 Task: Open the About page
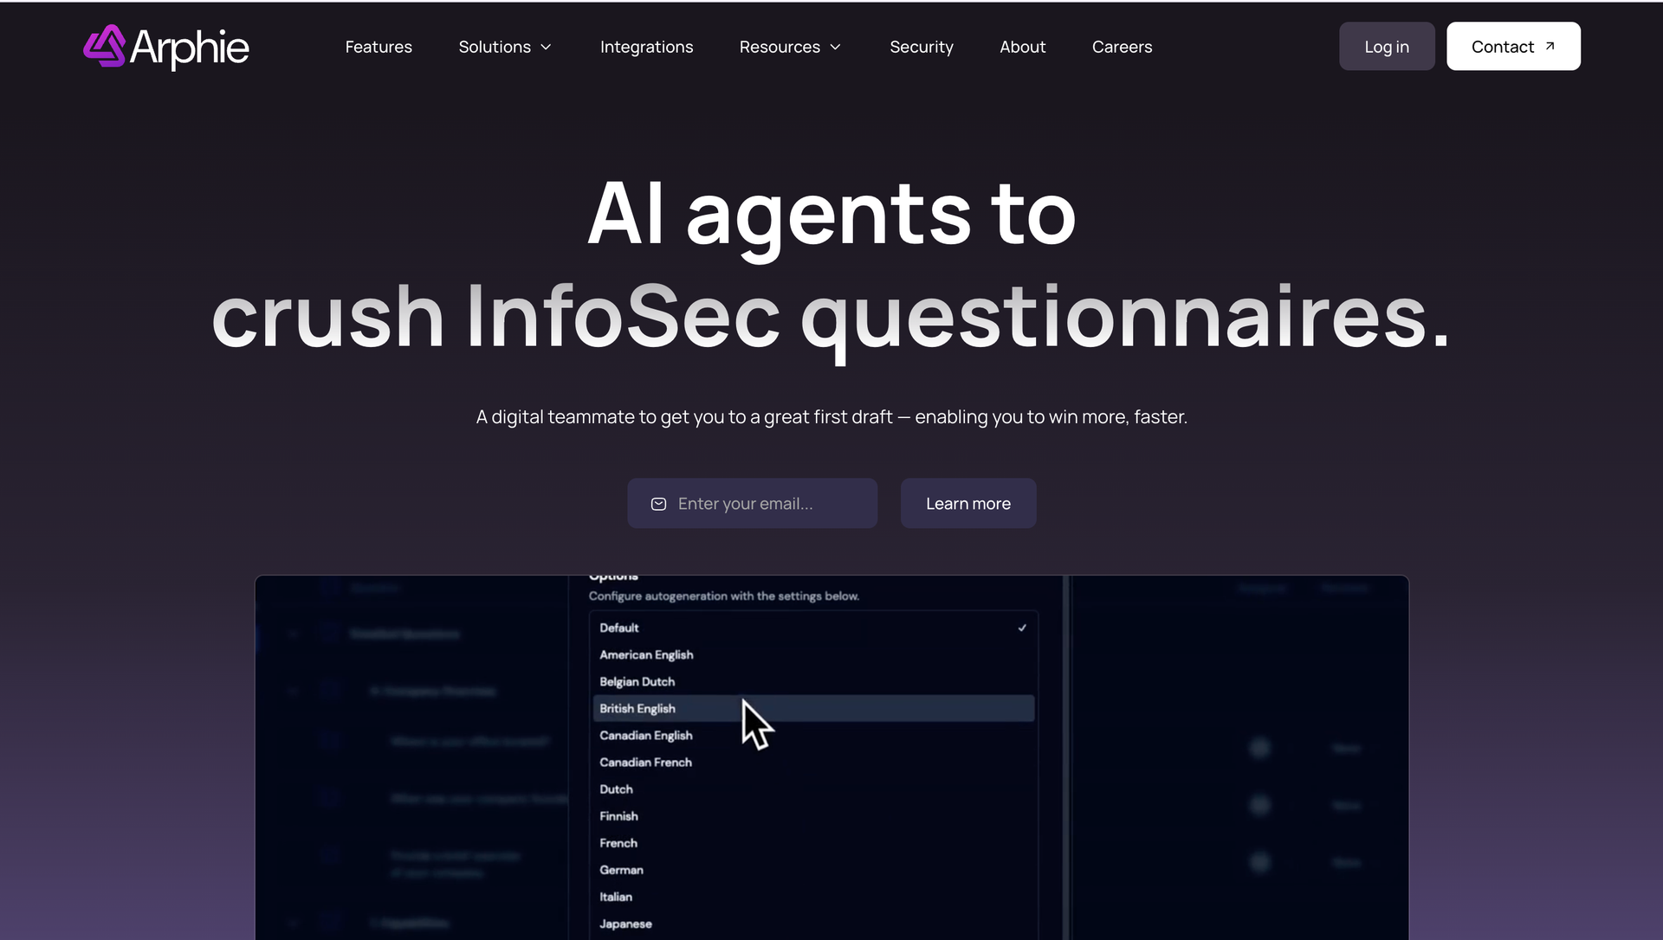(x=1022, y=47)
